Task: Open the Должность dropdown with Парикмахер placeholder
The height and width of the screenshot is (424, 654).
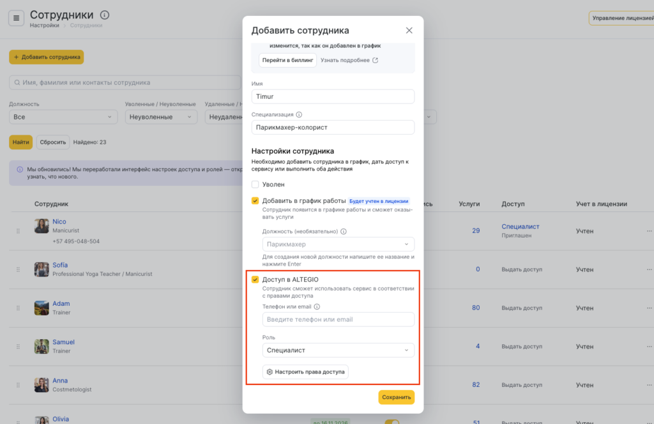Action: click(338, 244)
